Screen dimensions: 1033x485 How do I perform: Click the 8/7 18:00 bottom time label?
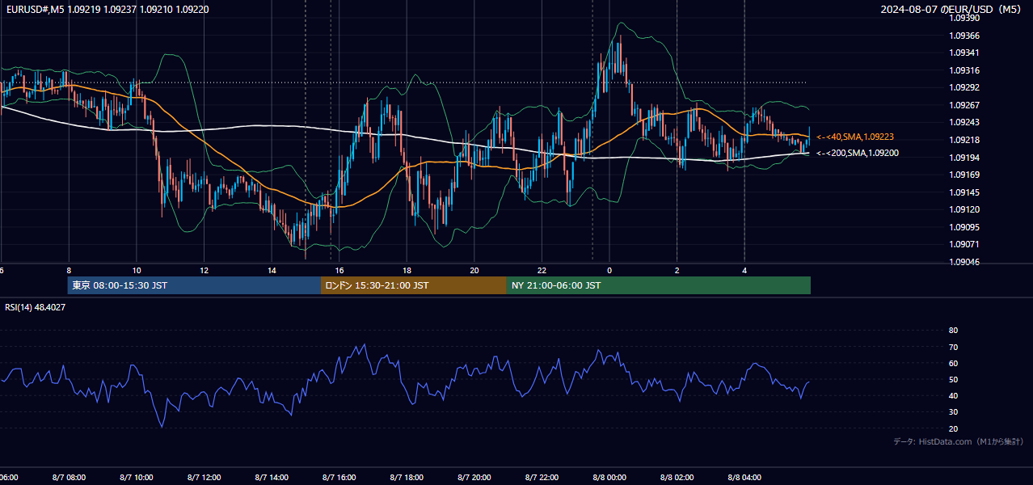click(407, 477)
